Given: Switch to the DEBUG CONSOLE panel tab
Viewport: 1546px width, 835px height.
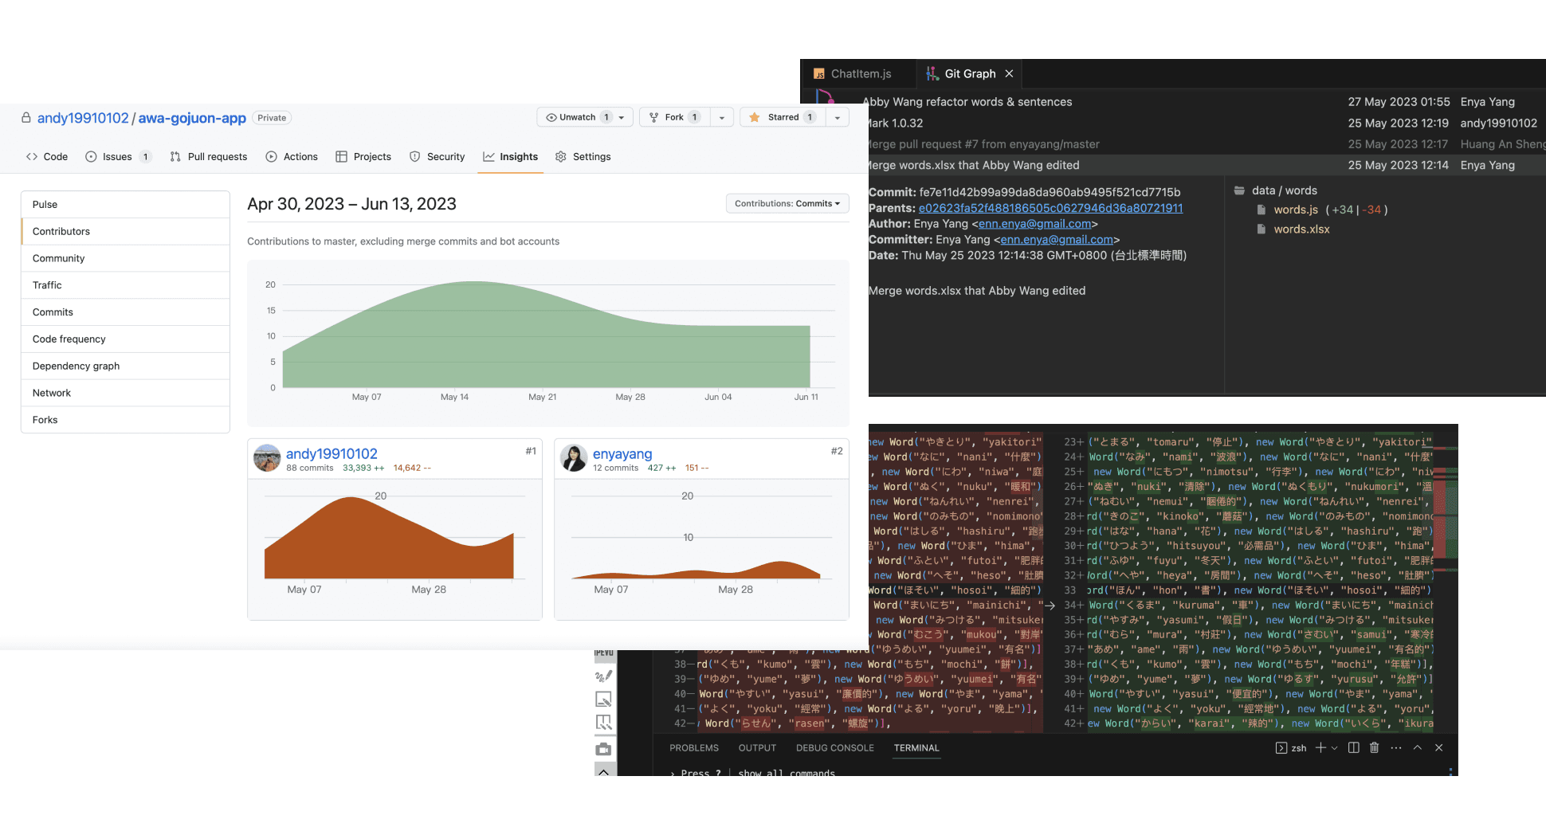Looking at the screenshot, I should 834,748.
